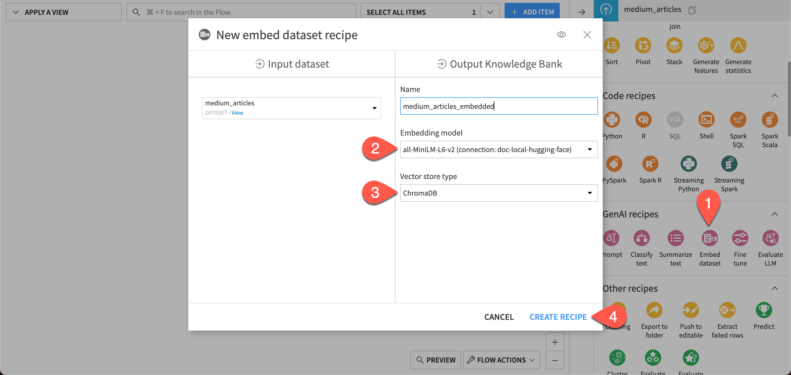This screenshot has height=375, width=791.
Task: Click Create Recipe to confirm
Action: tap(558, 317)
